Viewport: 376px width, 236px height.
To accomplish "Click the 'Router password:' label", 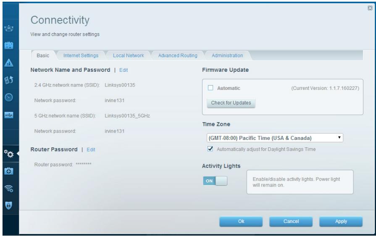I will (x=53, y=165).
